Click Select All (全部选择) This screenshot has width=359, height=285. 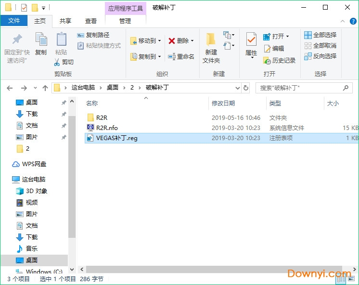[x=321, y=35]
